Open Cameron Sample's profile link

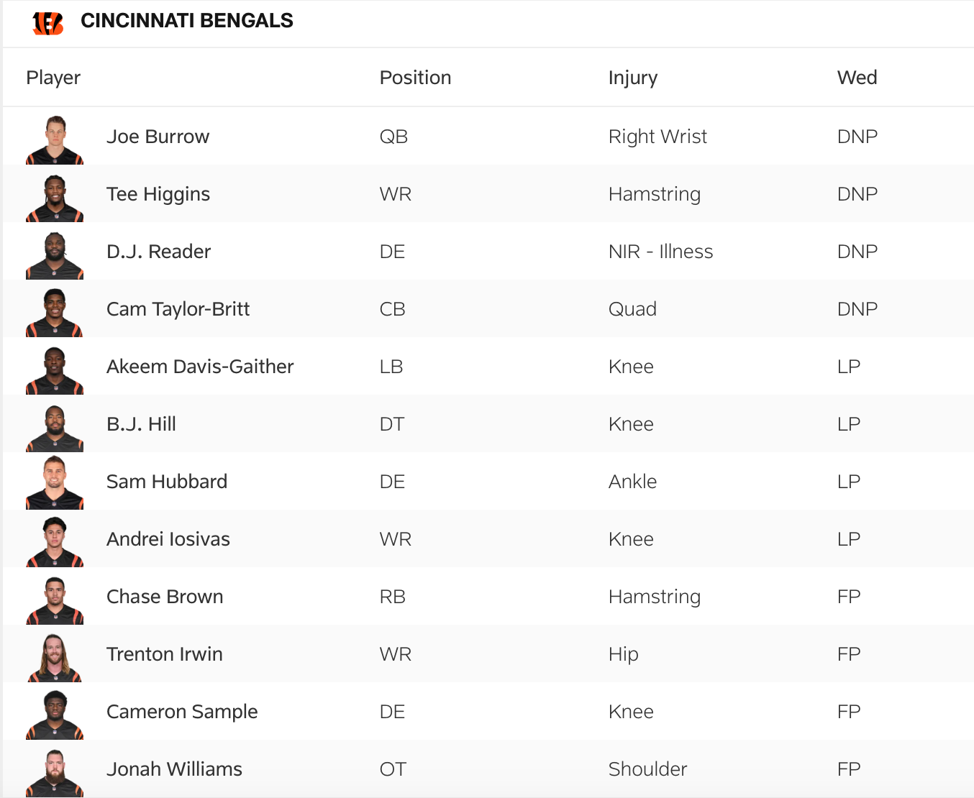182,712
